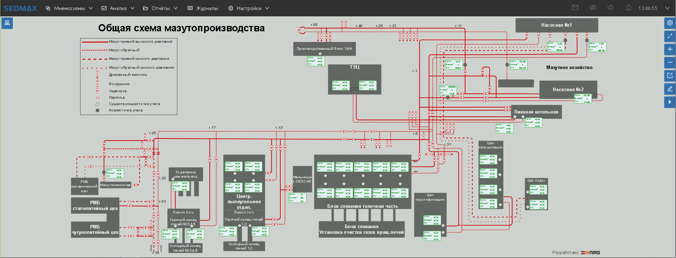Click the Насосная №1 block

pos(557,25)
